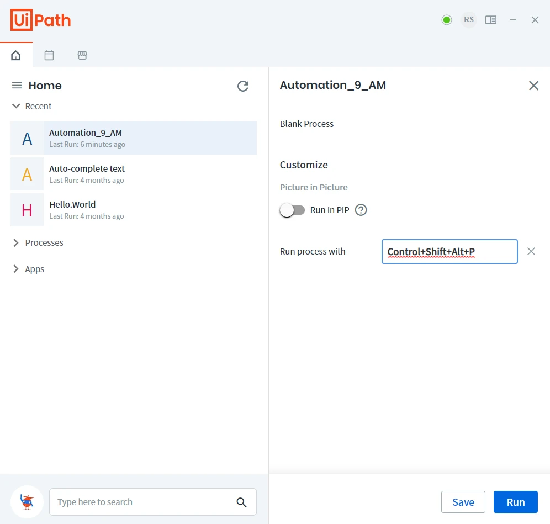Viewport: 550px width, 524px height.
Task: Open the assistant robot mascot icon
Action: 27,502
